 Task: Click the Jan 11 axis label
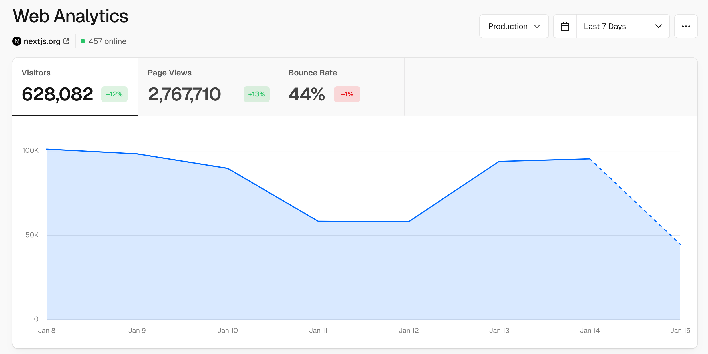[318, 331]
